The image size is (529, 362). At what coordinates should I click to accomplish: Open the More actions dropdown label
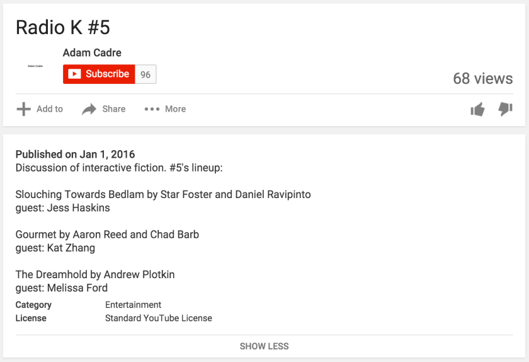(x=175, y=109)
